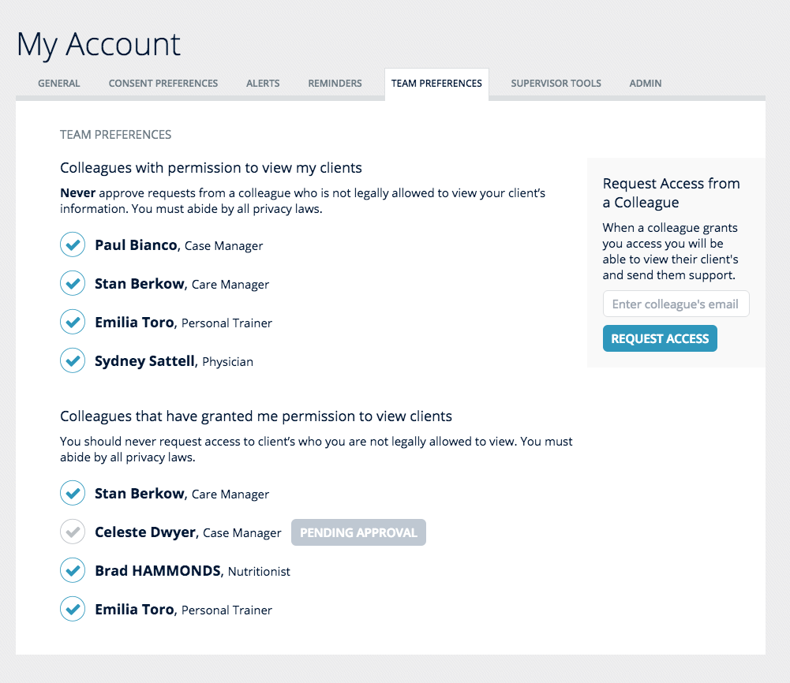Click the REQUEST ACCESS button
This screenshot has height=683, width=790.
click(660, 338)
